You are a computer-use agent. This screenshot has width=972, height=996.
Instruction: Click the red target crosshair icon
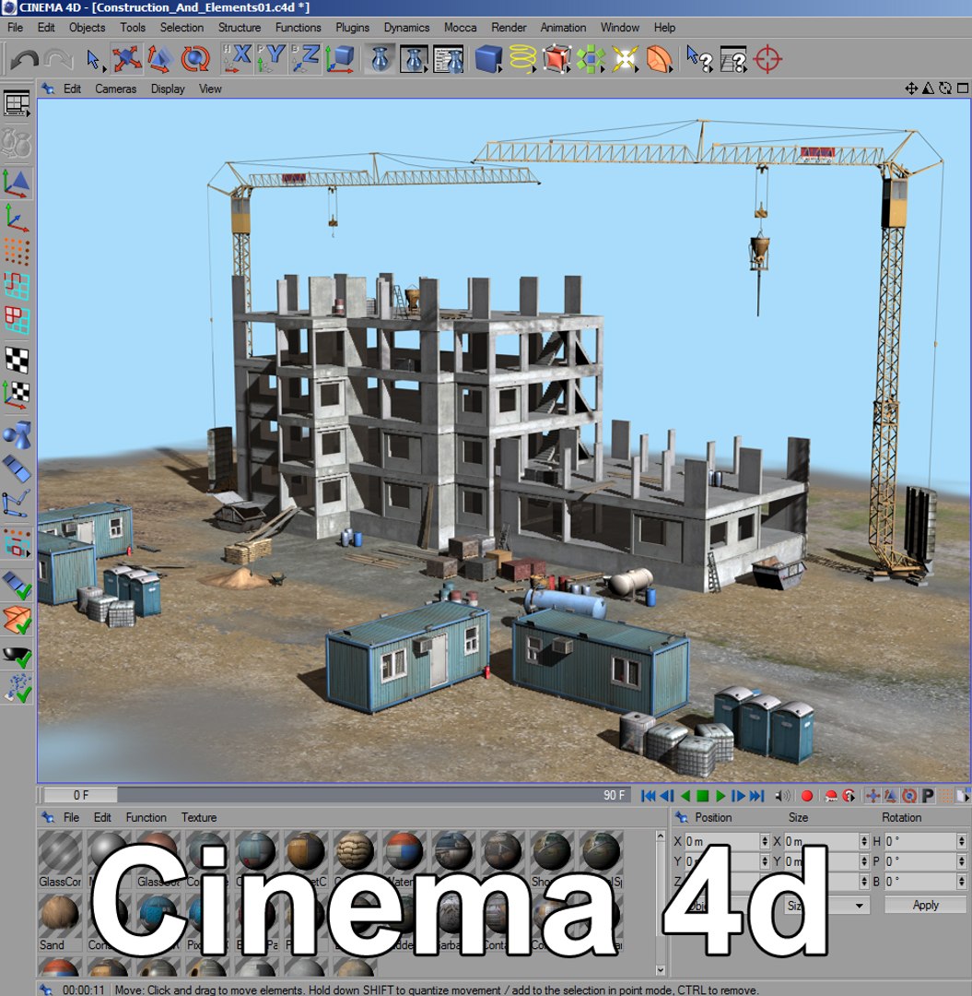click(x=767, y=59)
